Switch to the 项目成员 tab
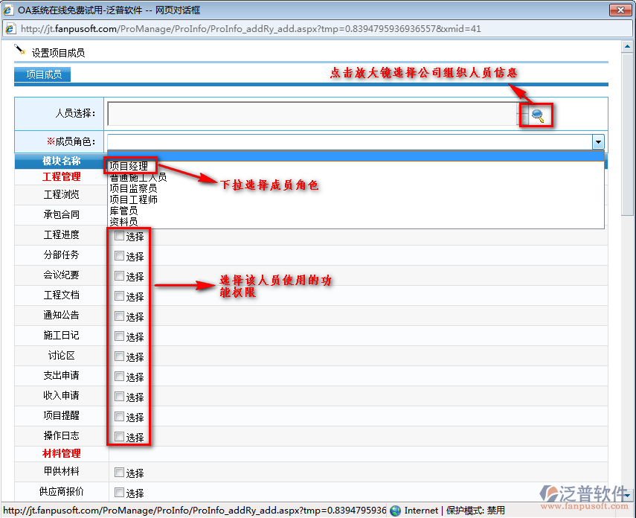This screenshot has height=518, width=636. click(43, 74)
